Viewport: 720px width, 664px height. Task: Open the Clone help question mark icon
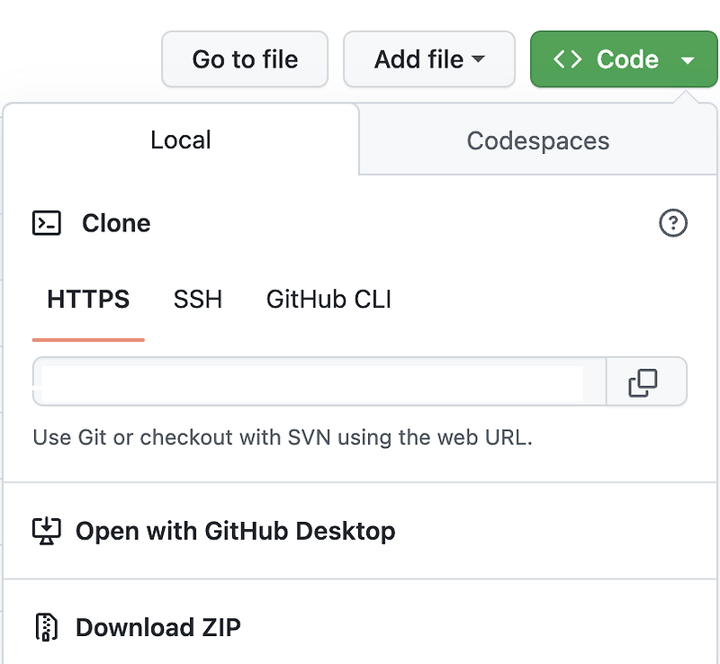point(673,223)
